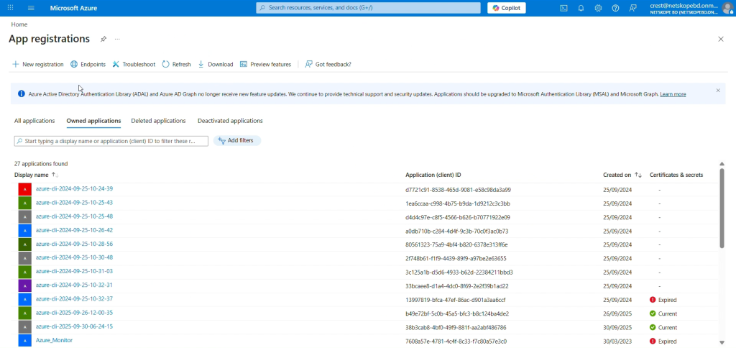Viewport: 736px width, 348px height.
Task: Open Azure_Monitor app registration
Action: coord(54,340)
